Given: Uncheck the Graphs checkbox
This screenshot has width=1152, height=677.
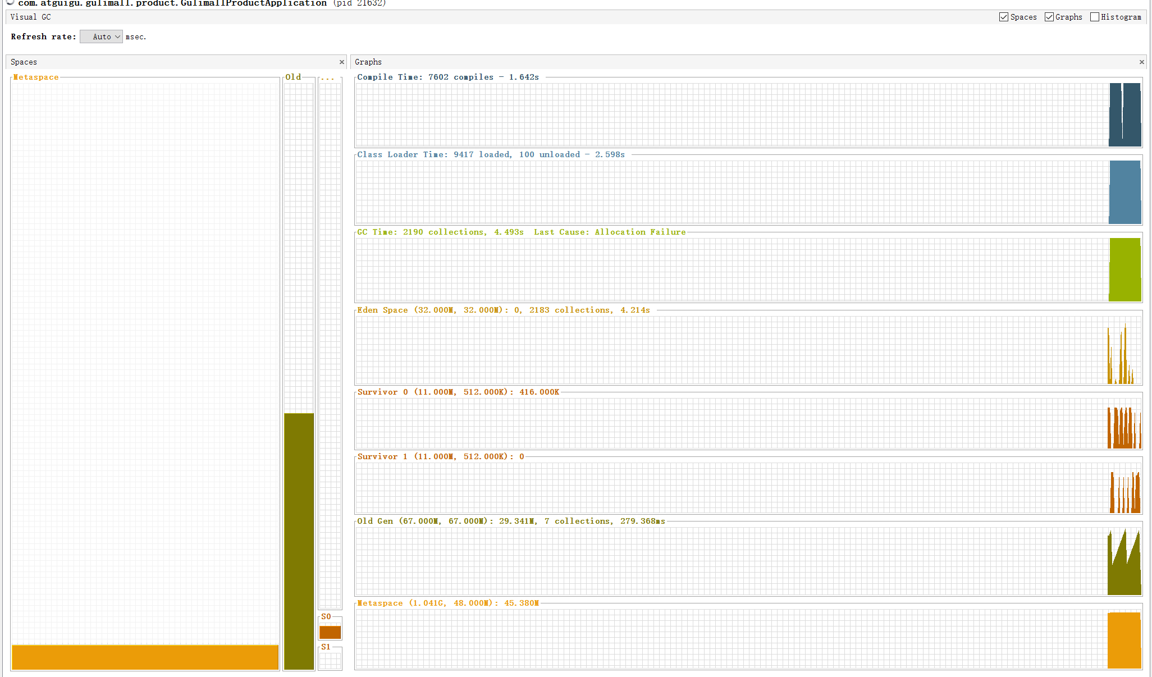Looking at the screenshot, I should coord(1049,17).
